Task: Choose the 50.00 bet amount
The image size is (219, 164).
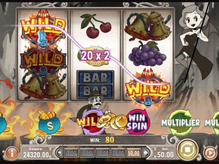Action: pos(134,153)
